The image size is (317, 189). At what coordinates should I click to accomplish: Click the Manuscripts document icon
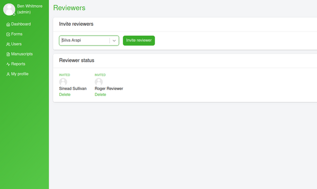(8, 54)
